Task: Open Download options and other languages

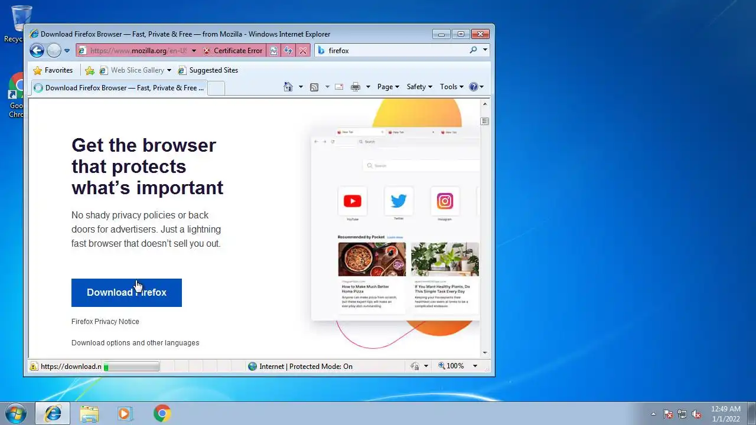Action: [135, 343]
